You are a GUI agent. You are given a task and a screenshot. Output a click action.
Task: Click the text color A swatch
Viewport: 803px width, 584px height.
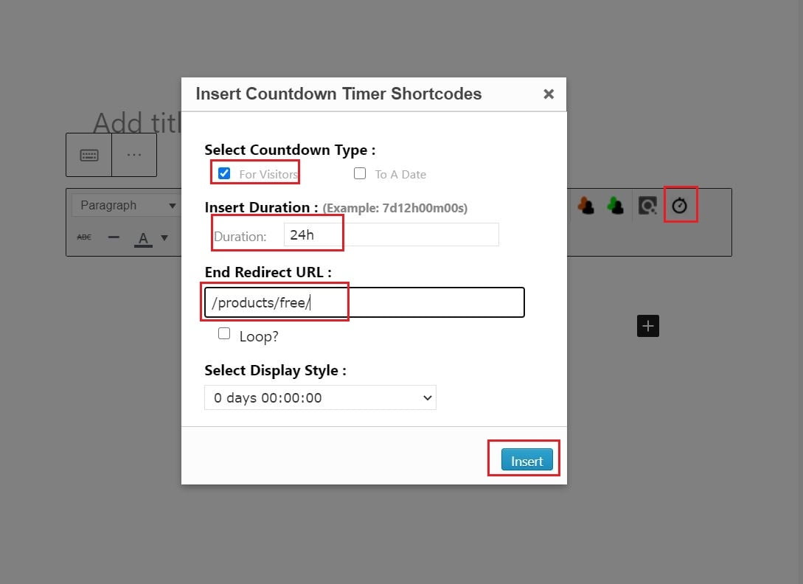click(143, 237)
